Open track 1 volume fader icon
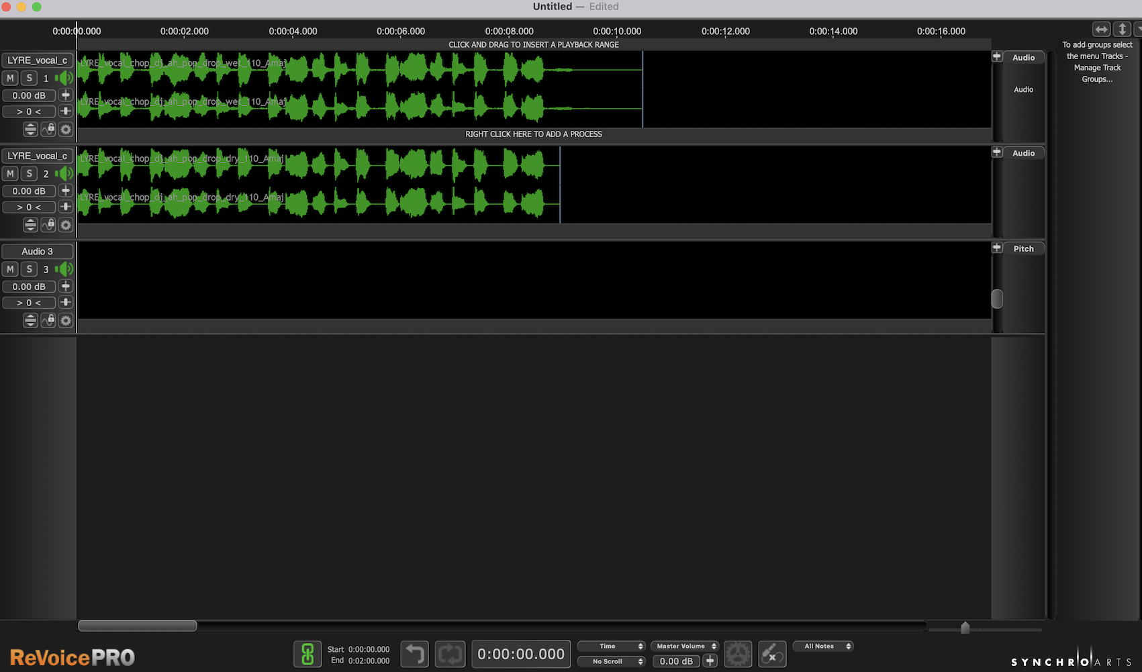The width and height of the screenshot is (1142, 672). (x=66, y=95)
